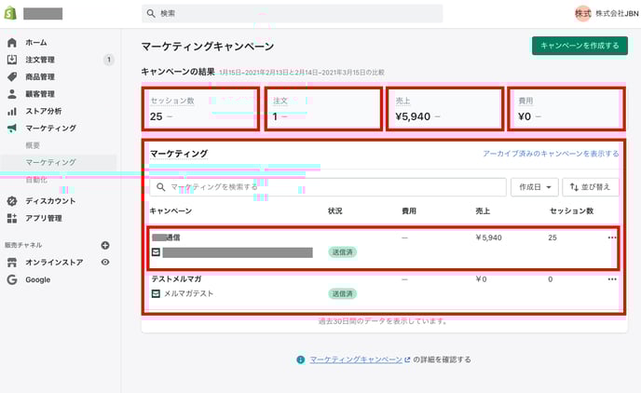The image size is (641, 393).
Task: Click the マーケティング megaphone icon
Action: click(12, 129)
